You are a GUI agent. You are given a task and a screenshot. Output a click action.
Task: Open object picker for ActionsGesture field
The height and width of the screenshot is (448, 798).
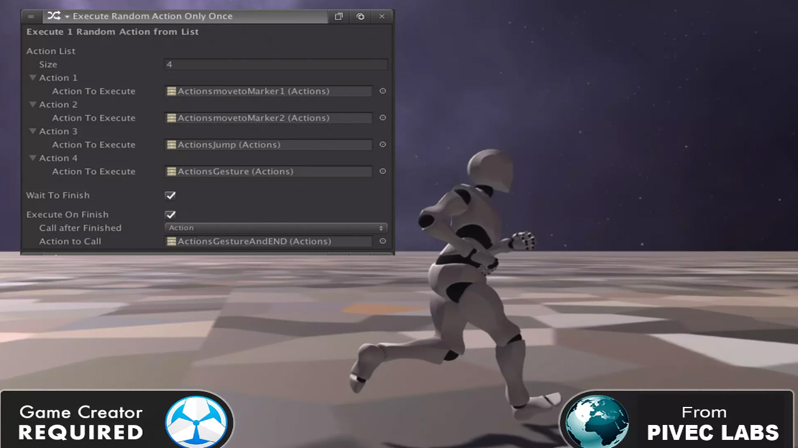[x=383, y=171]
